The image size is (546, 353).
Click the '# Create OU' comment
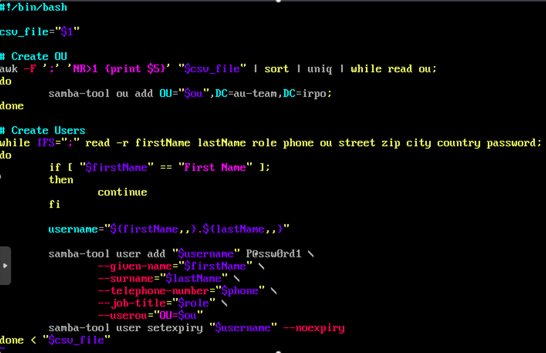coord(34,56)
